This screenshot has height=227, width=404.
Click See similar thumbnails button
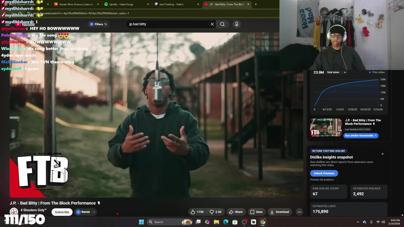[x=360, y=136]
